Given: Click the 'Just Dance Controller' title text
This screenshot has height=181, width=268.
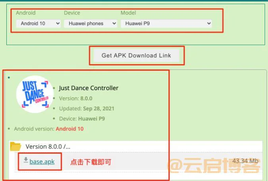Looking at the screenshot, I should click(x=89, y=88).
